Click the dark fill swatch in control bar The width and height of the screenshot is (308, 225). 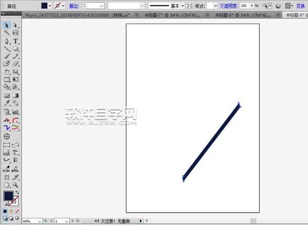pos(44,6)
